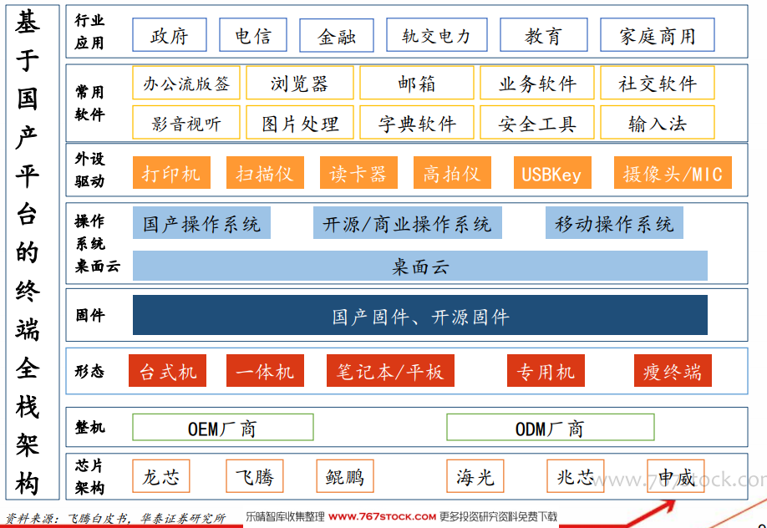
Task: Click the 行业应用 row label
Action: coord(89,32)
